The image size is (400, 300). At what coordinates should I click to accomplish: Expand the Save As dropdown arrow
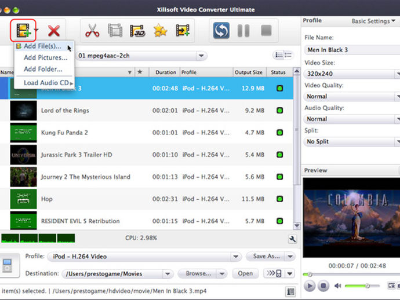[290, 257]
